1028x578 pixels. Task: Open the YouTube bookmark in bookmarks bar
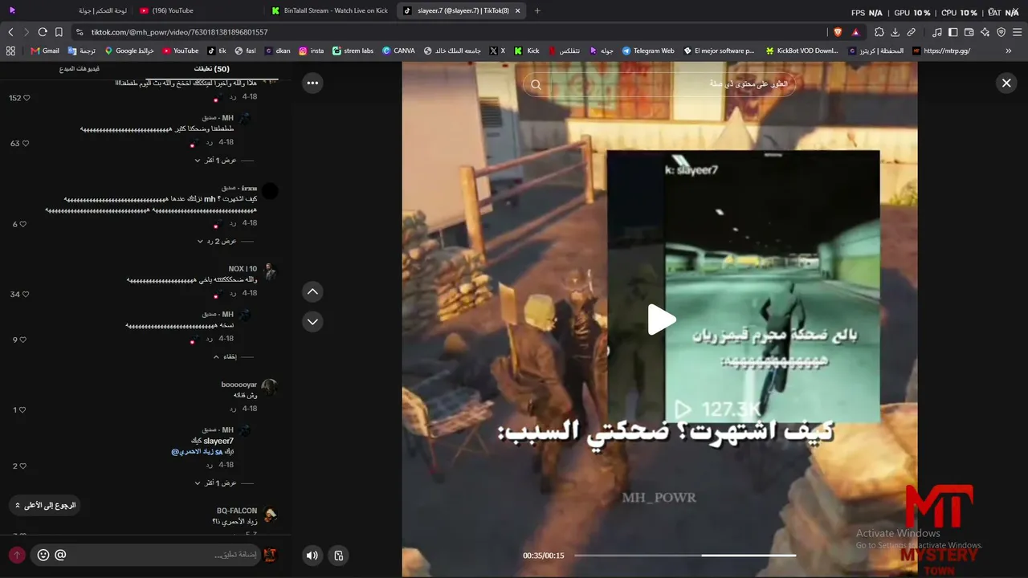point(181,51)
